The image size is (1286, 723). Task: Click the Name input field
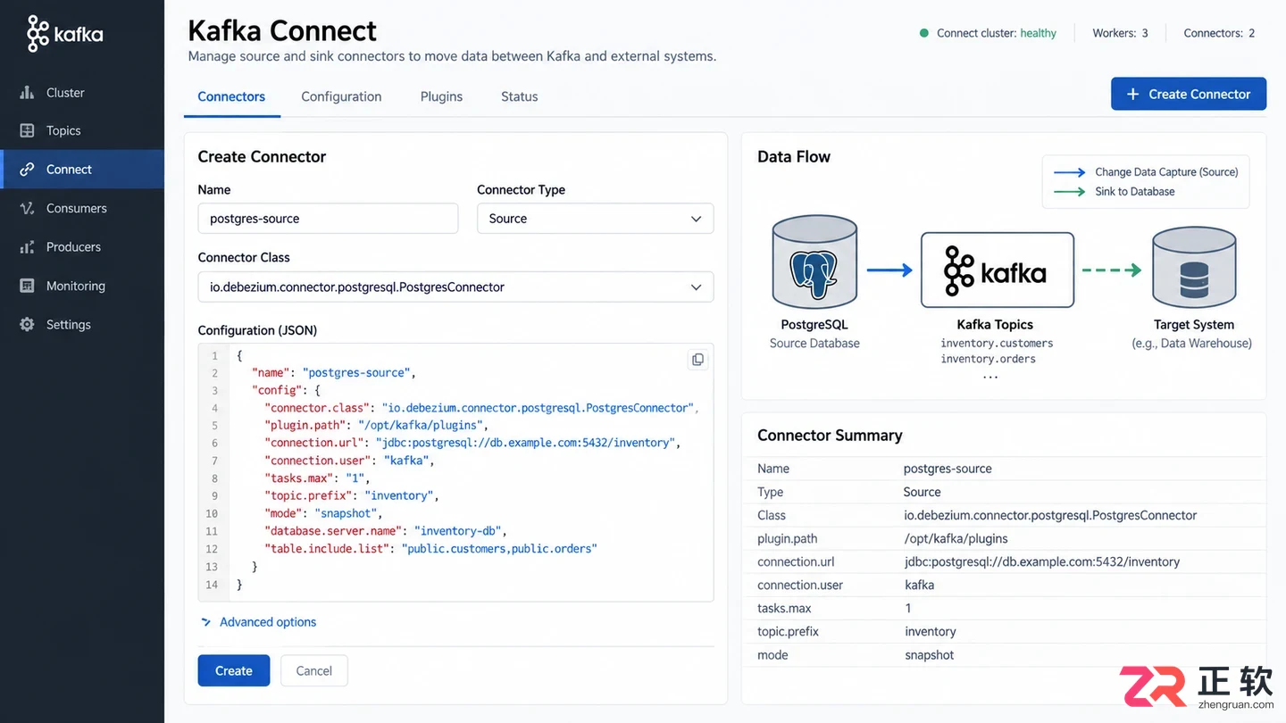(x=328, y=219)
